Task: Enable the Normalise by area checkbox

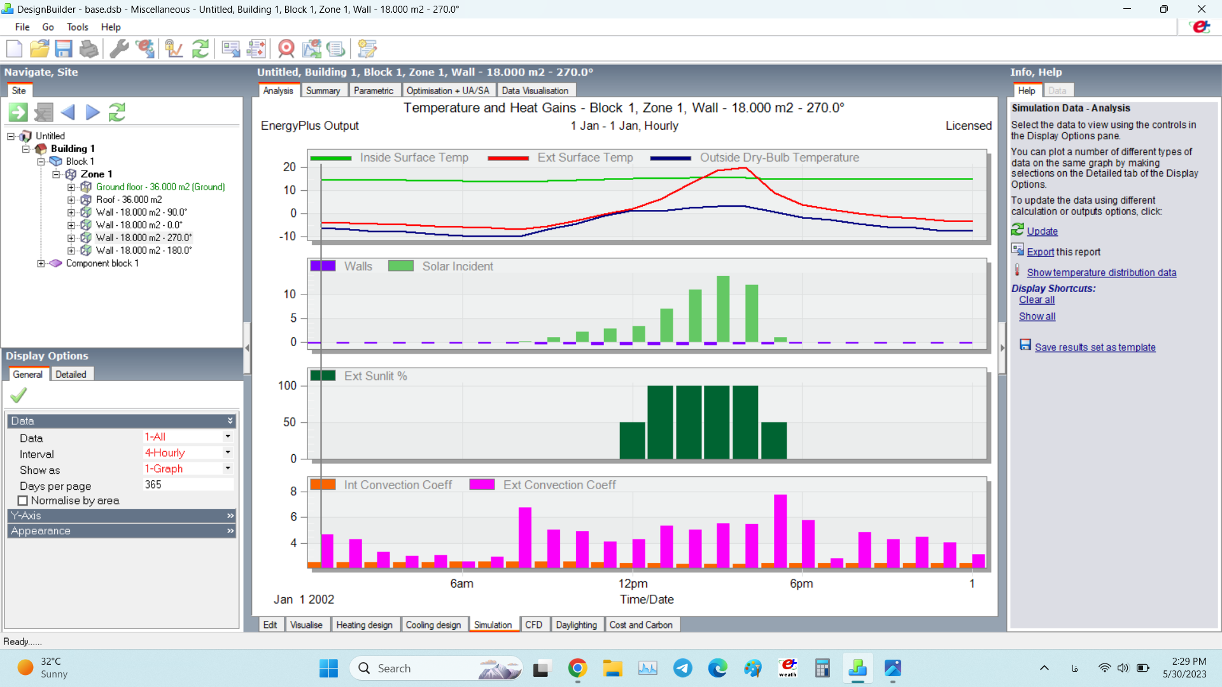Action: click(23, 501)
